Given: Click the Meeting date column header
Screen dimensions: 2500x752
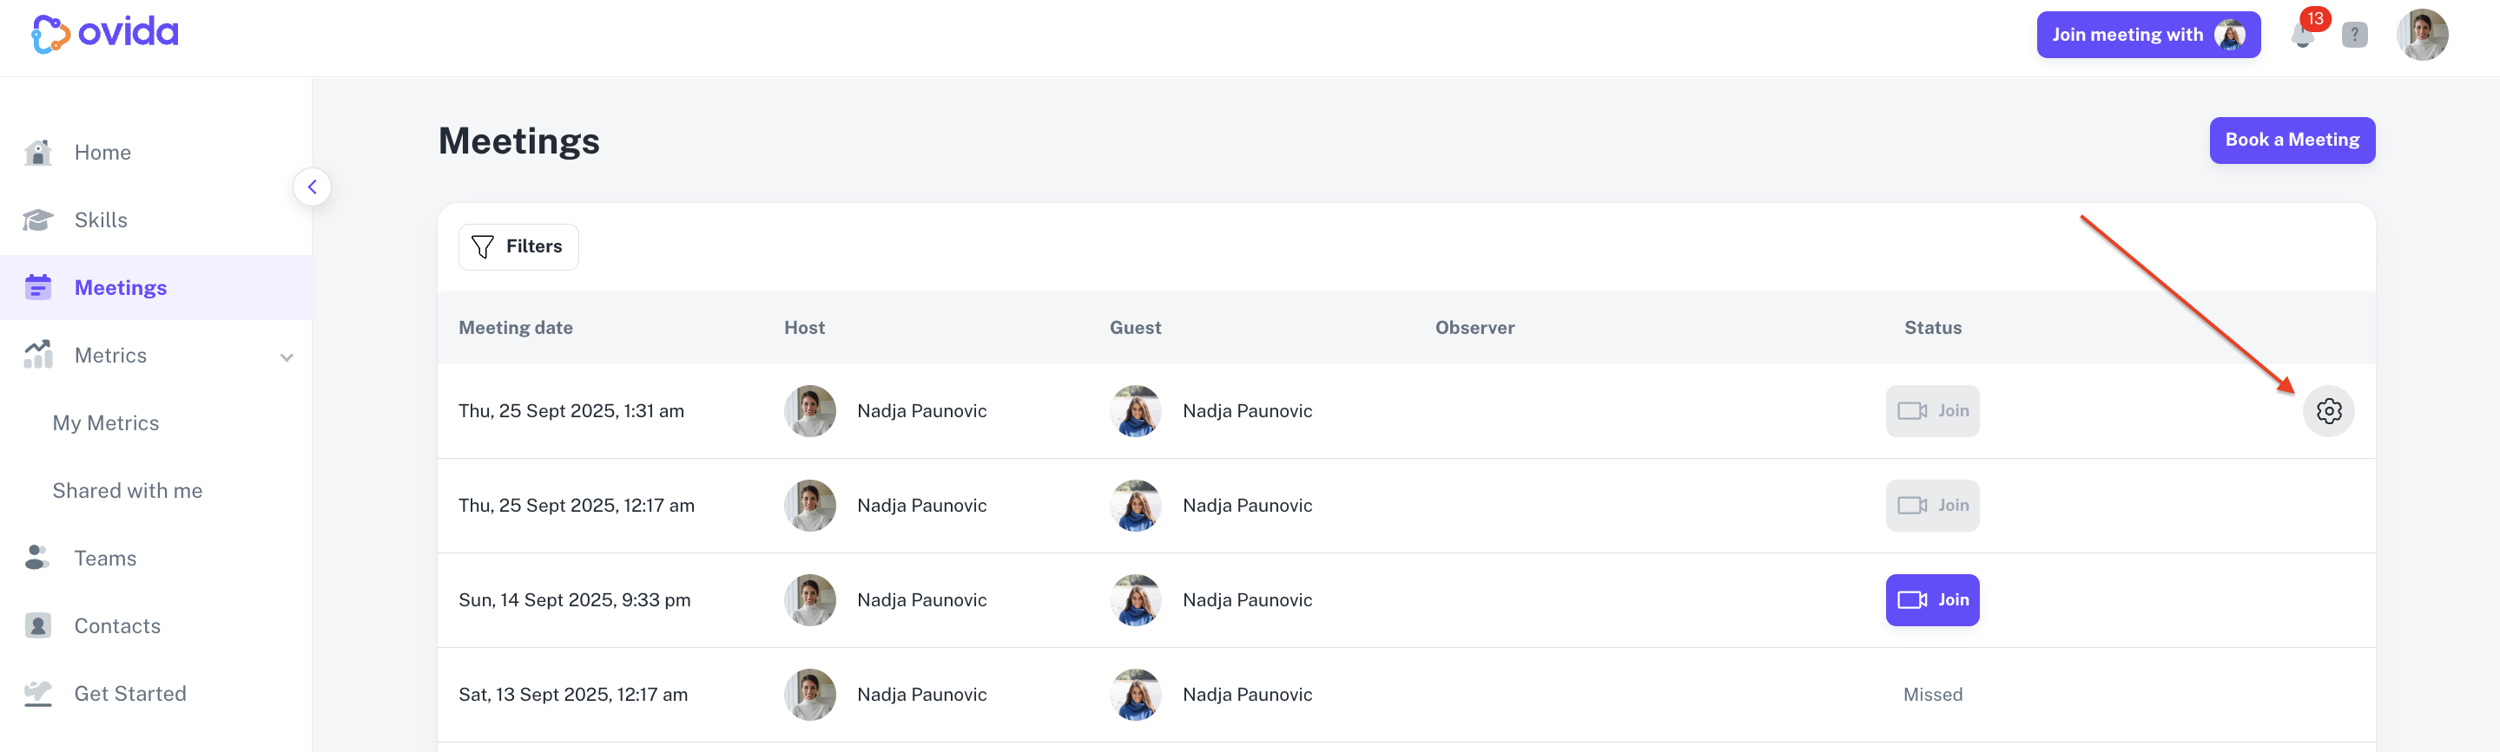Looking at the screenshot, I should [x=515, y=328].
